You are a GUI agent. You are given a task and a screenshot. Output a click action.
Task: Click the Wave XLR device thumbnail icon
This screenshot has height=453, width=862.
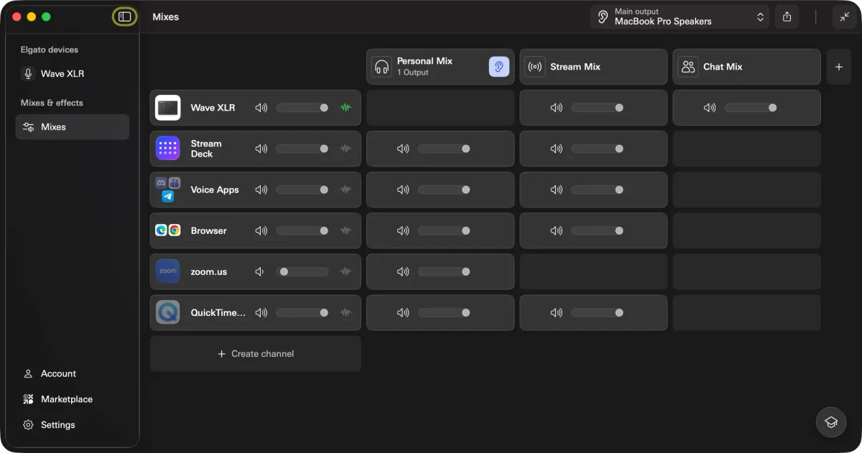click(168, 108)
